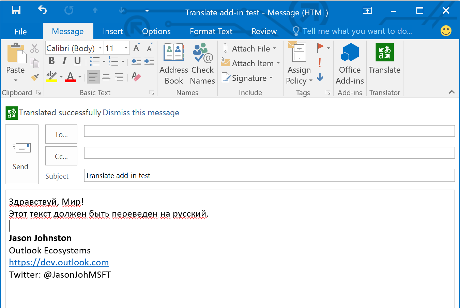The width and height of the screenshot is (460, 308).
Task: Click Attach Item
Action: [250, 63]
